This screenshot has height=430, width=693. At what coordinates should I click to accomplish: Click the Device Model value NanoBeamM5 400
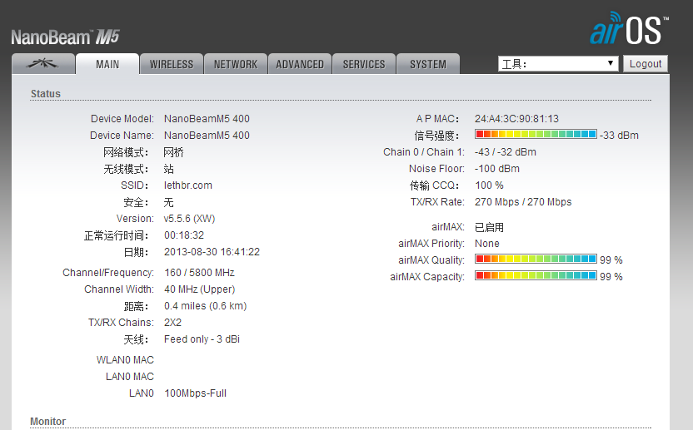(207, 119)
